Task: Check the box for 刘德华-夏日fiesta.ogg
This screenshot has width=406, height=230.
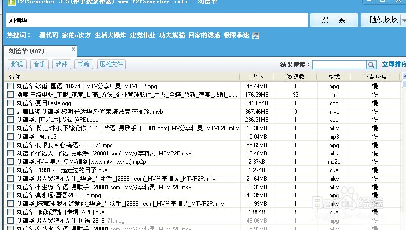Action: [x=11, y=103]
